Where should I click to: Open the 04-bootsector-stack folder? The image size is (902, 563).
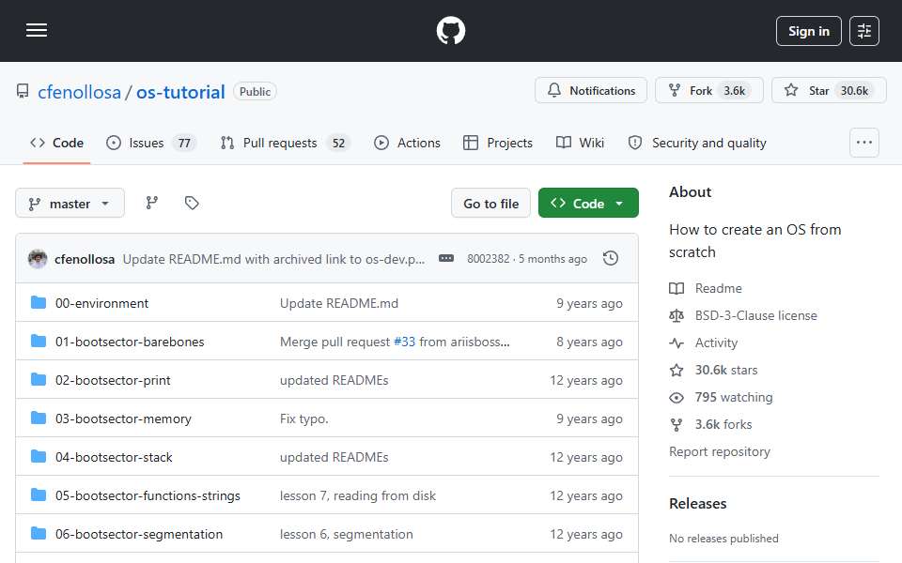coord(114,457)
